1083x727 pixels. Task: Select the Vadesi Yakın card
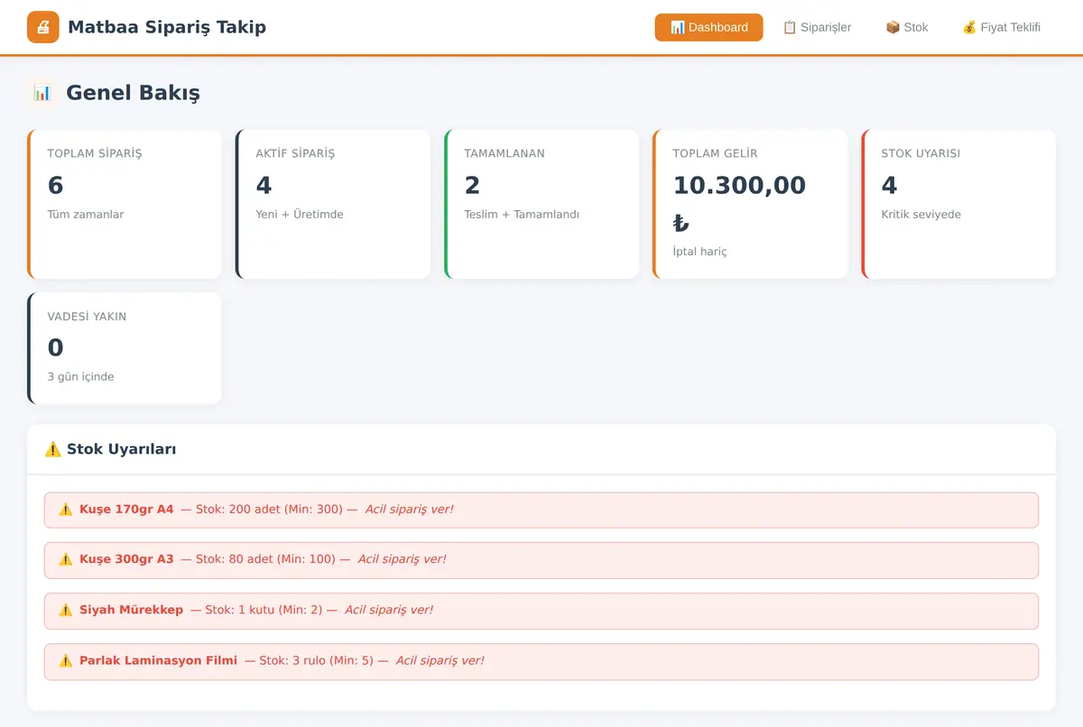[125, 348]
